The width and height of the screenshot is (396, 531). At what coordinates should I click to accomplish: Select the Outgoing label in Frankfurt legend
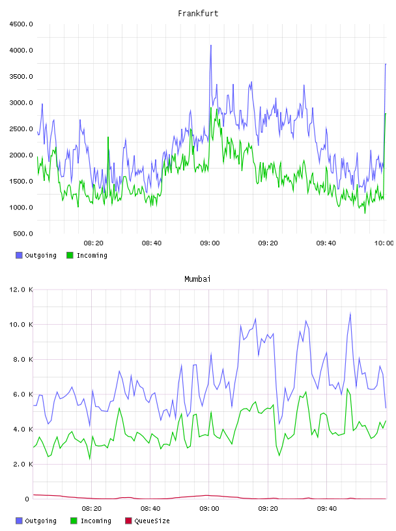point(40,255)
